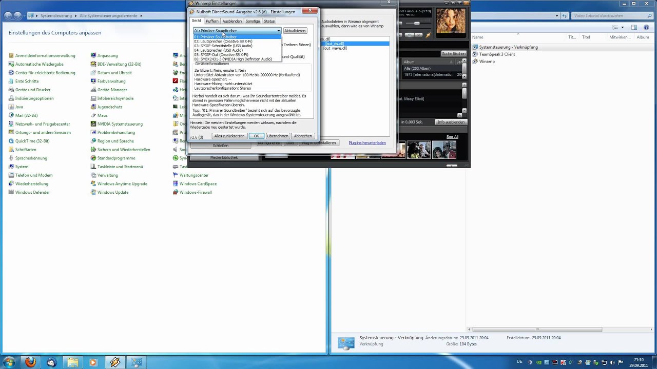Viewport: 657px width, 369px height.
Task: Click the Name column header in Explorer
Action: [x=478, y=37]
